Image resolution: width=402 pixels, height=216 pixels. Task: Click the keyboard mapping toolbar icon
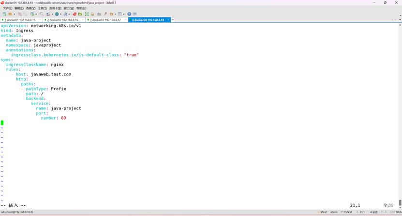coord(99,14)
